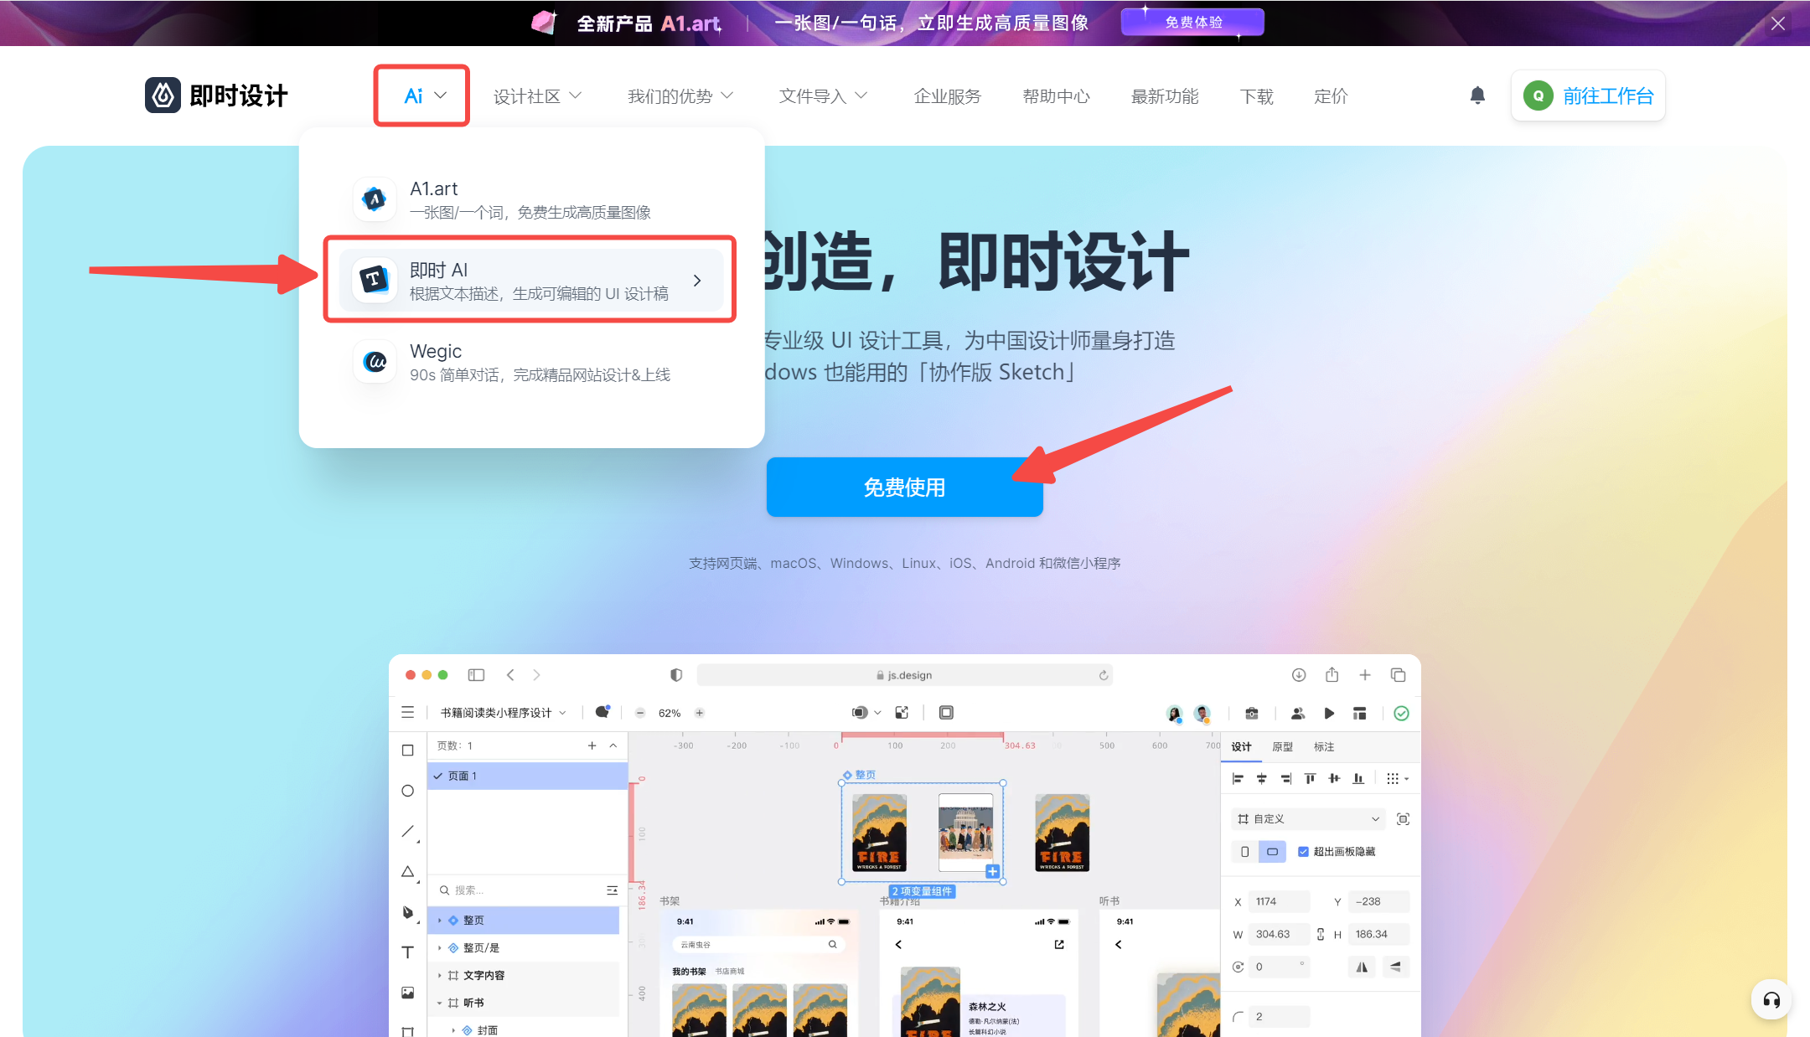Viewport: 1810px width, 1037px height.
Task: Select the text T tool
Action: [x=408, y=952]
